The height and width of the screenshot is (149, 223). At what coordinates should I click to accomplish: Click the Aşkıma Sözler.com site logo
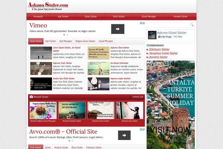point(48,6)
